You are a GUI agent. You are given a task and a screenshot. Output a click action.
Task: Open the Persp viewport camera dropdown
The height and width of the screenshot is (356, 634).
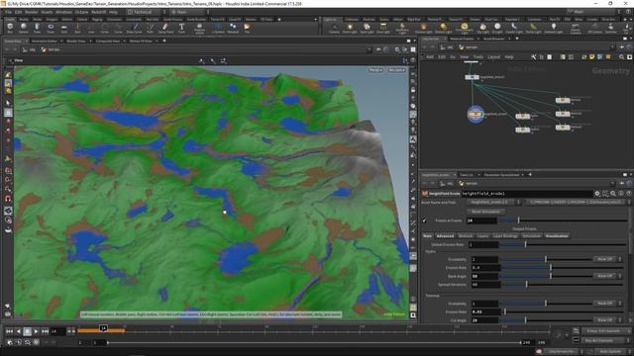pos(375,70)
